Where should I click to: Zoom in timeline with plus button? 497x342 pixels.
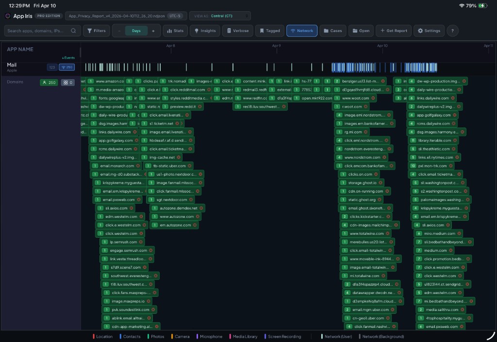[153, 31]
